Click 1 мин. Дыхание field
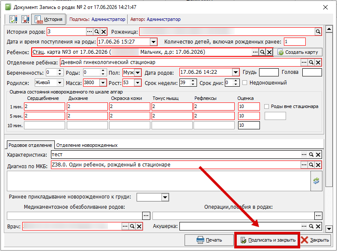The image size is (337, 251). point(87,106)
